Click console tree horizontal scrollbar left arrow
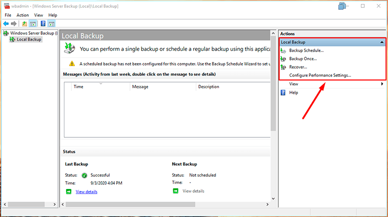 coord(5,204)
